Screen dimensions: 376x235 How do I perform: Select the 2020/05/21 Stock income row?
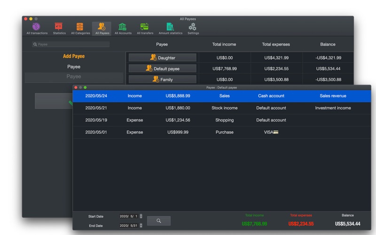pyautogui.click(x=222, y=108)
